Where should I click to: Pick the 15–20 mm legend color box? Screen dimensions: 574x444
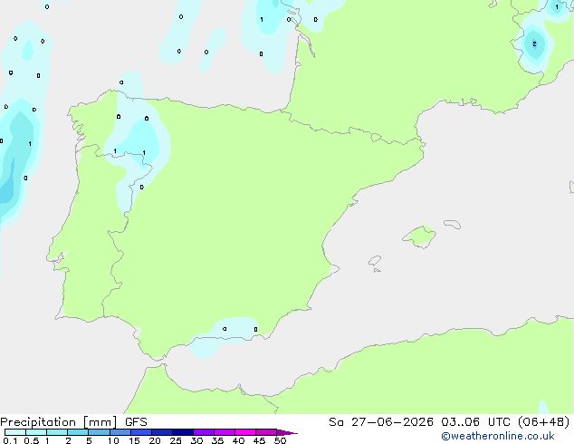[141, 432]
